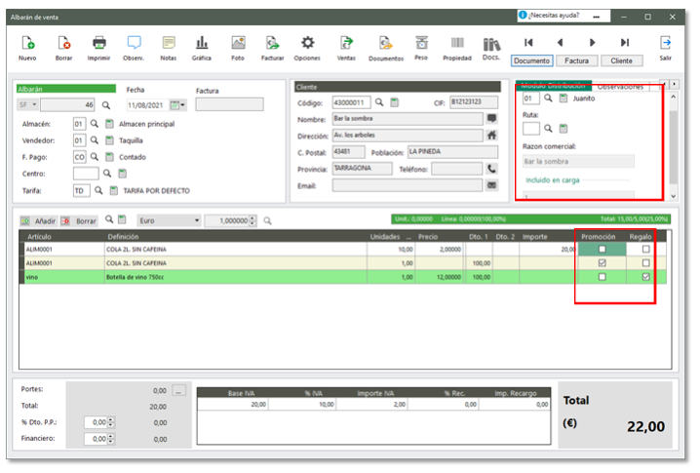
Task: Open the Observaciones tab
Action: [620, 86]
